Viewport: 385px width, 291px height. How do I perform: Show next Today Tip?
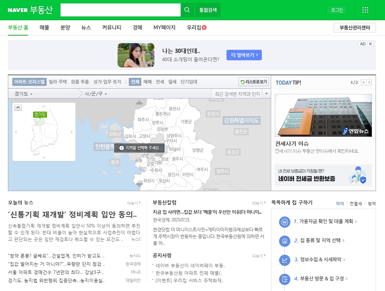[369, 82]
